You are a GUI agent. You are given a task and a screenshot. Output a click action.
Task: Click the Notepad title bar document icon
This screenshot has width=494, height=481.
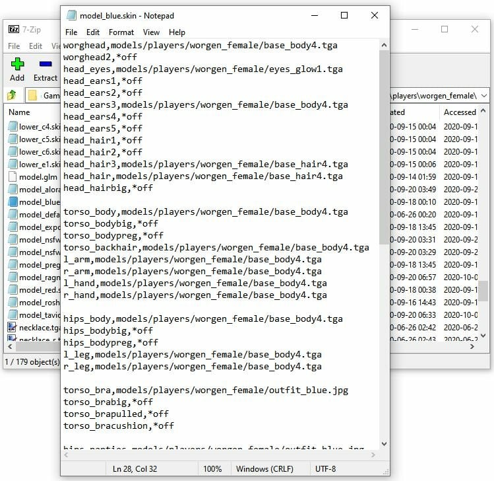pos(71,15)
